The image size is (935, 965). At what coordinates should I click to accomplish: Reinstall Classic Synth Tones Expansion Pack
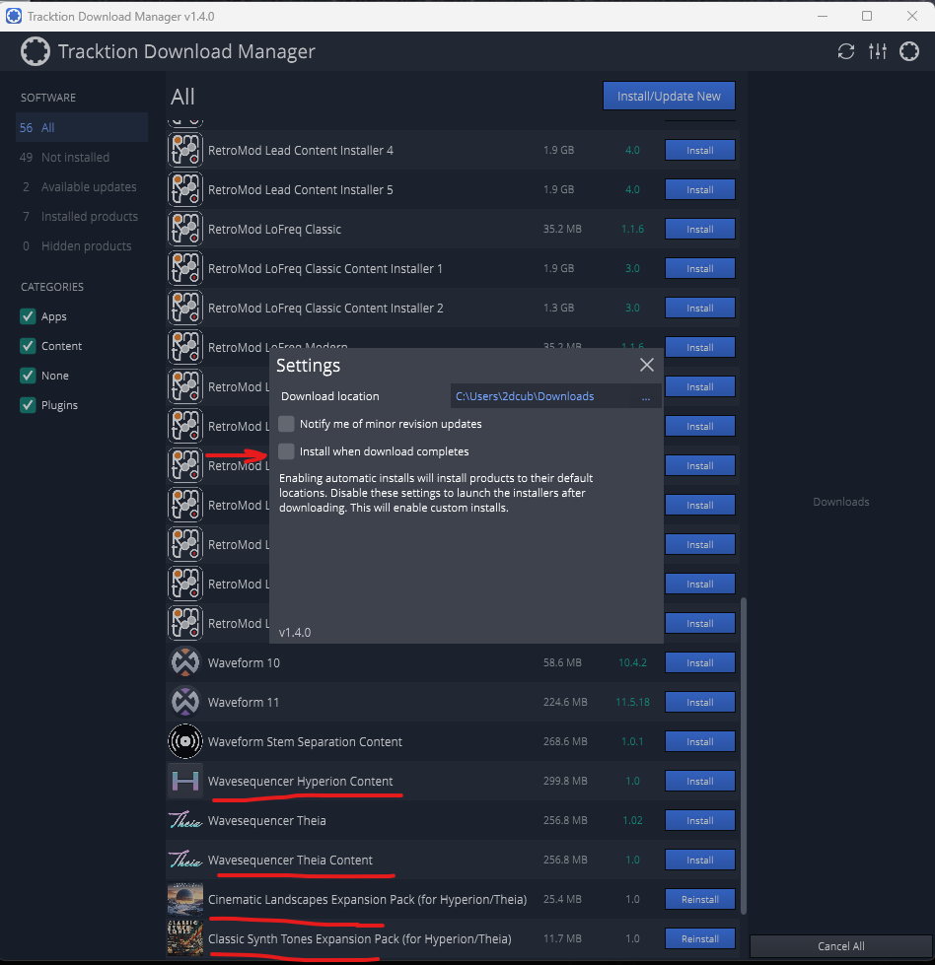699,938
